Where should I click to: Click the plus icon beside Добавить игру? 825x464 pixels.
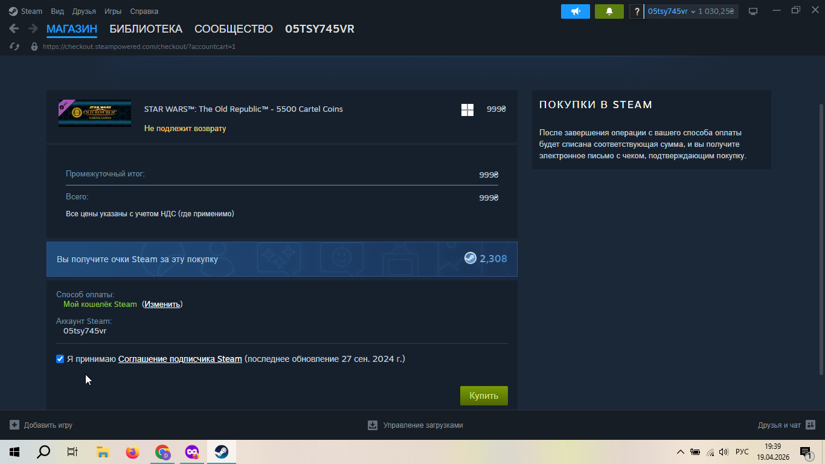point(14,425)
